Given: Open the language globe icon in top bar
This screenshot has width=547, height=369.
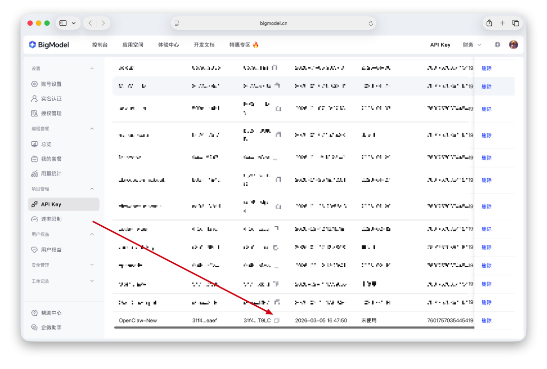Looking at the screenshot, I should [497, 45].
